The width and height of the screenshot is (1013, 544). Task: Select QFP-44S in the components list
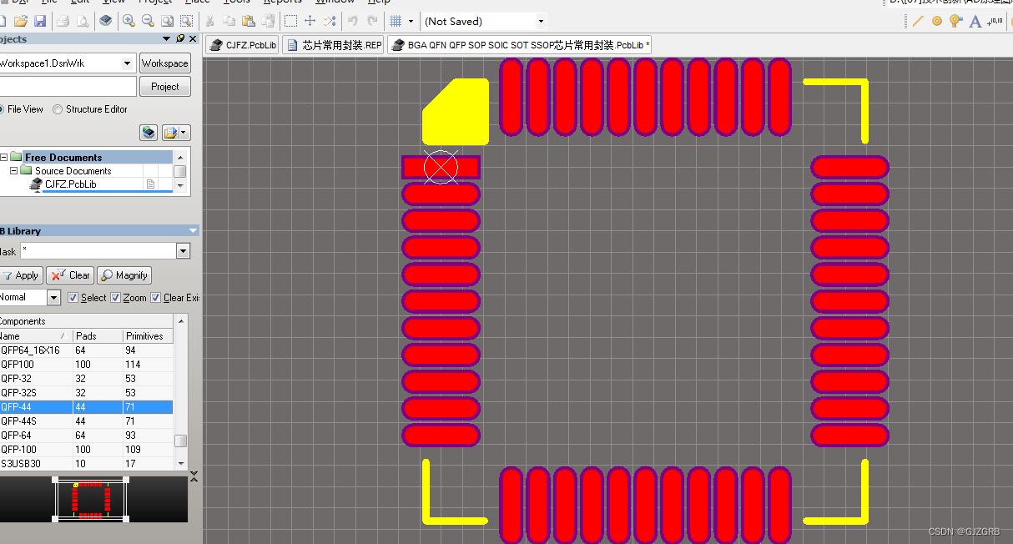pyautogui.click(x=86, y=421)
